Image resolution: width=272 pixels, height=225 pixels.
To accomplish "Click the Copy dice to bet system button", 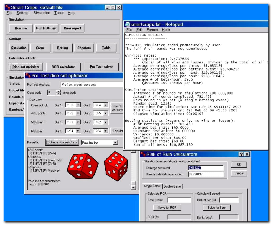I will (x=117, y=108).
